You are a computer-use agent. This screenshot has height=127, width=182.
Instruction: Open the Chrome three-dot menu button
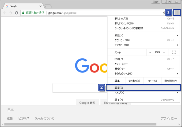177,13
